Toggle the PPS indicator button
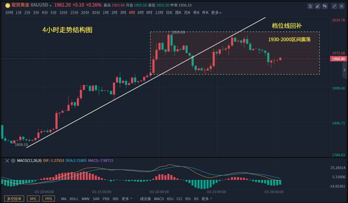Viewport: 348px width, 203px height. [x=49, y=199]
